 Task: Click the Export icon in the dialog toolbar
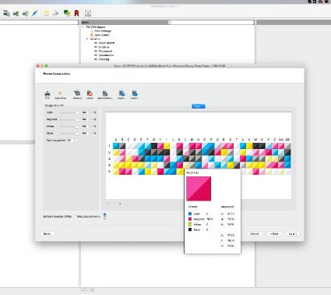tap(135, 94)
